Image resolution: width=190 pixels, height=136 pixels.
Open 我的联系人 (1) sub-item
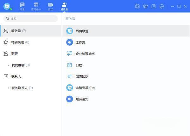point(31,88)
